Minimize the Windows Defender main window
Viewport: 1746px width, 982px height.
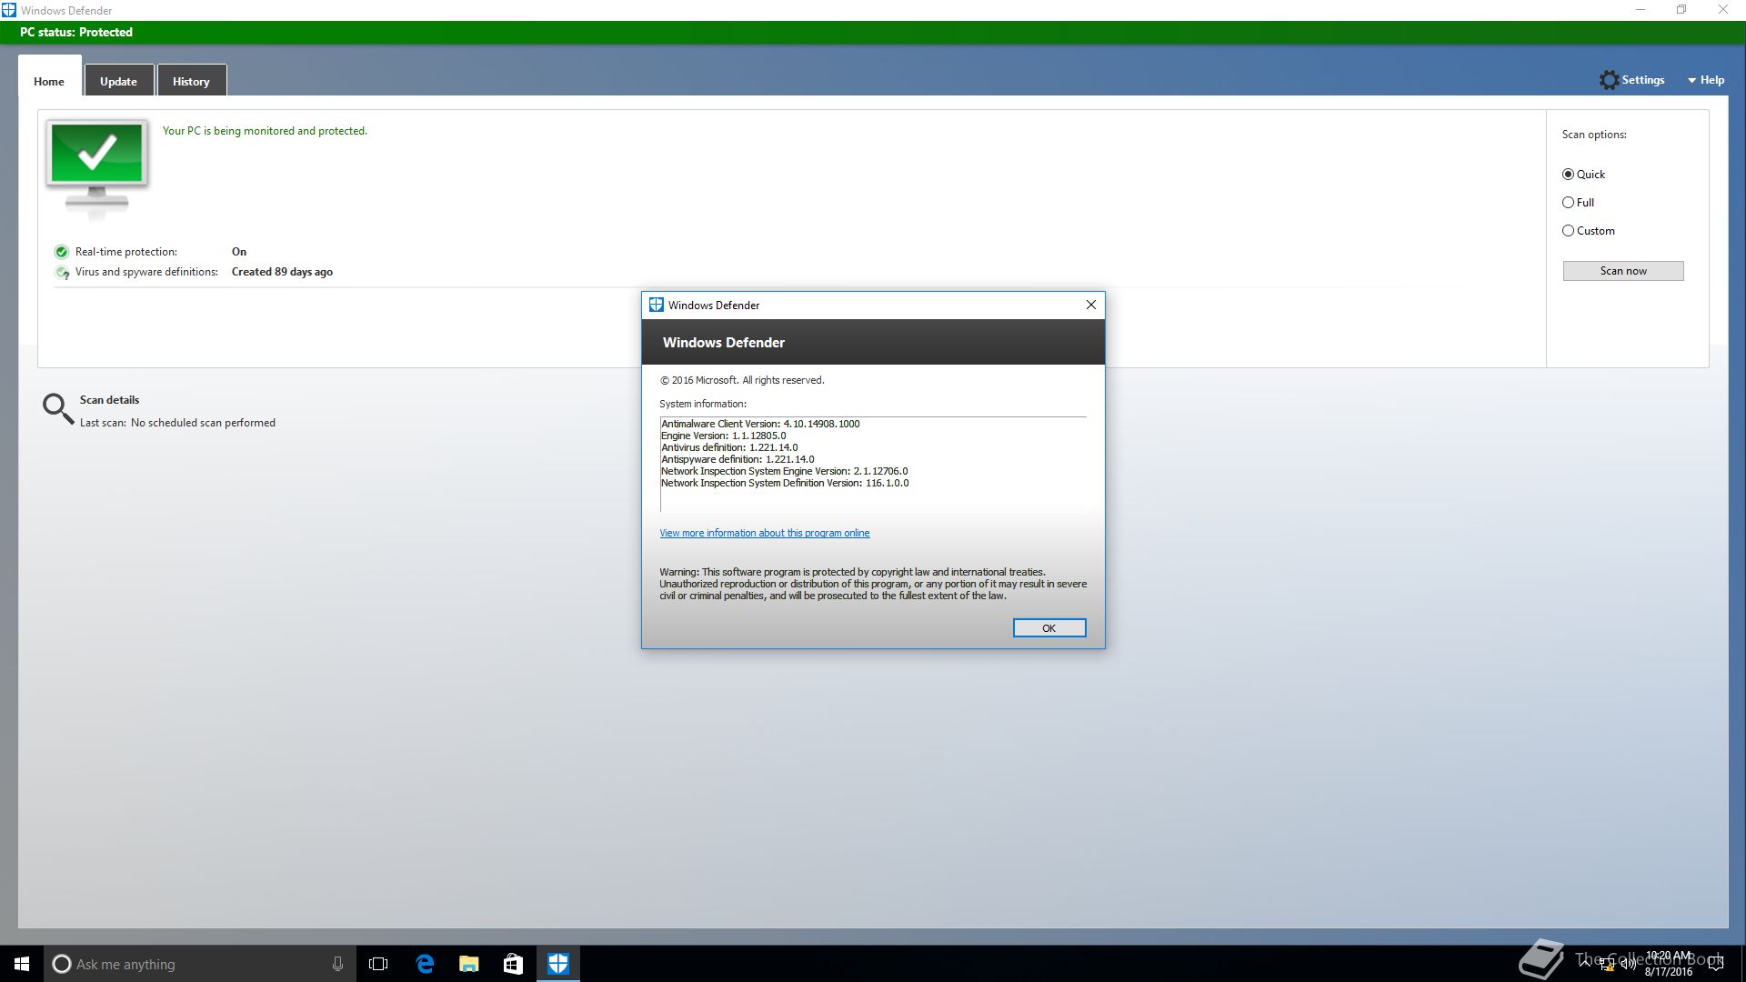[1641, 10]
